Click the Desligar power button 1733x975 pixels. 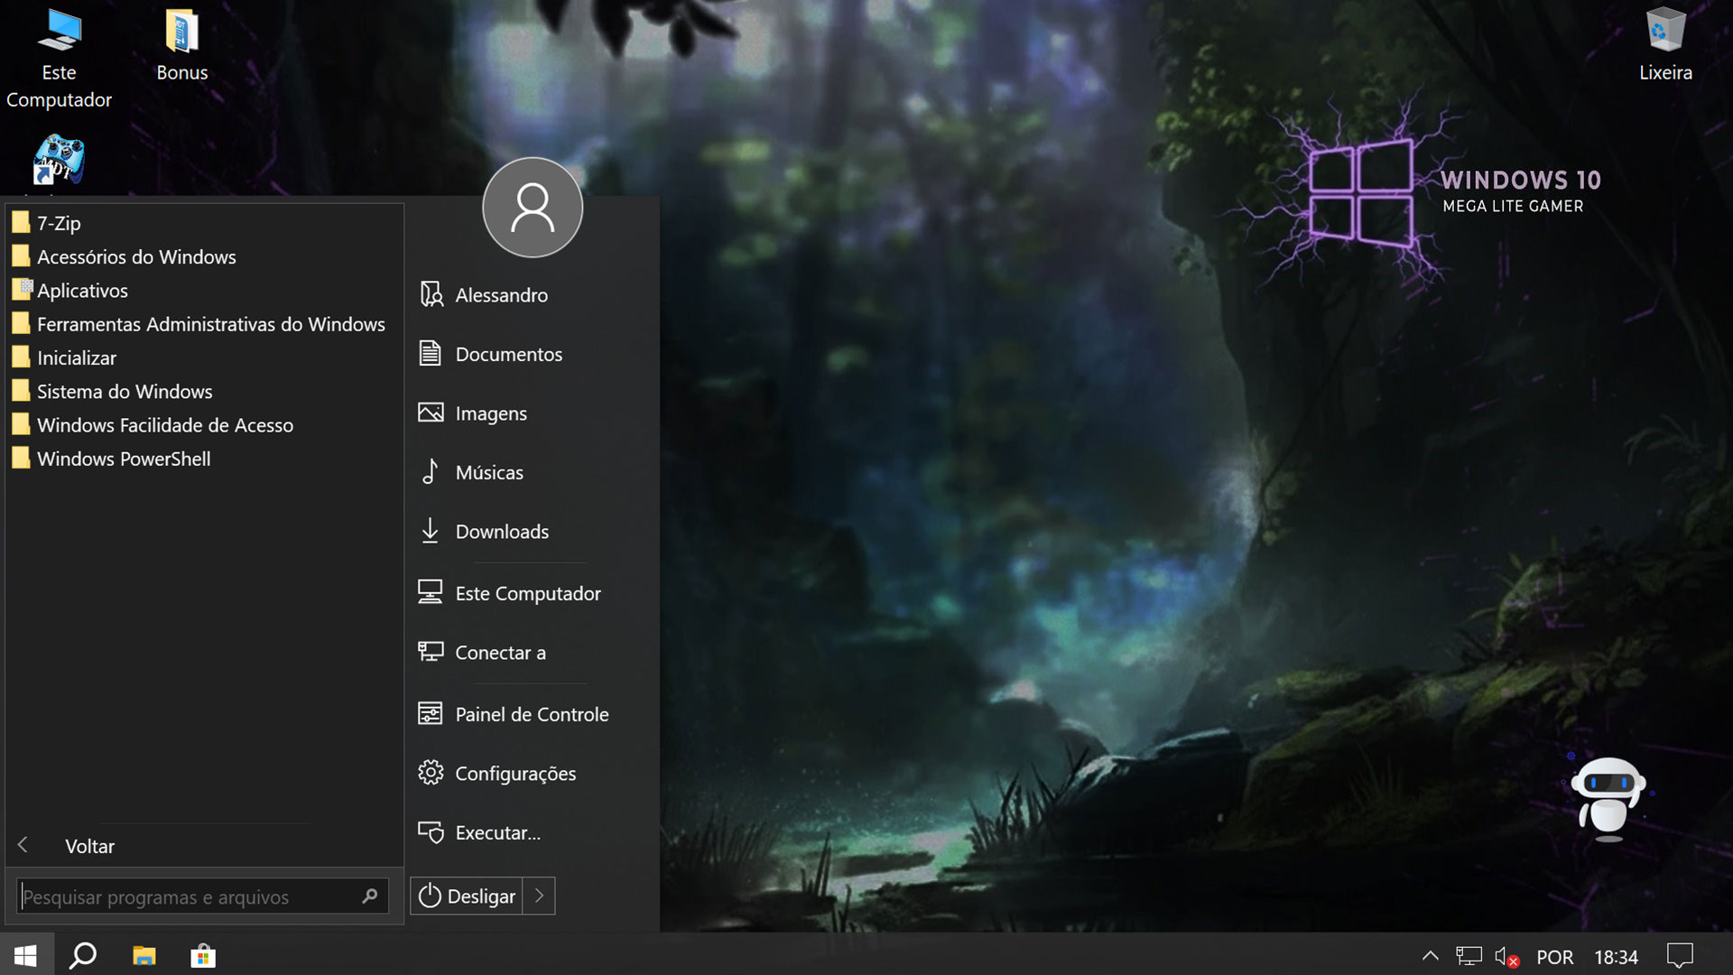point(468,896)
